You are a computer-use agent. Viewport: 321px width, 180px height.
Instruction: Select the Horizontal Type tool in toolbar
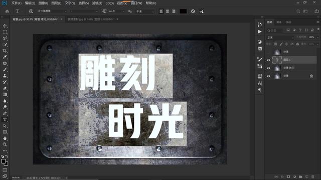click(x=5, y=119)
